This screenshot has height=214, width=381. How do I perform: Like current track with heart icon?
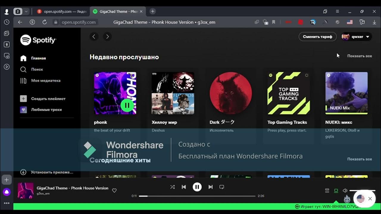(x=114, y=191)
